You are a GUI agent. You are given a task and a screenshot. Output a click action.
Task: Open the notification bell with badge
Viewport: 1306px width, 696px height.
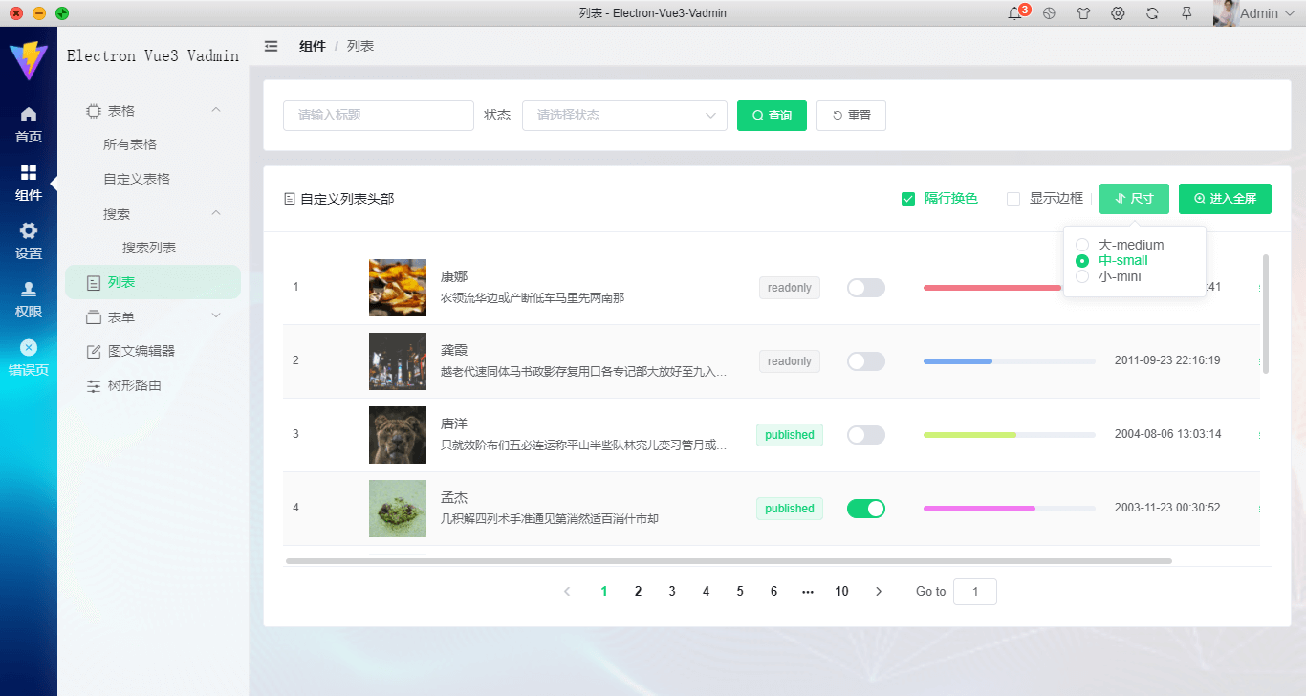coord(1015,13)
